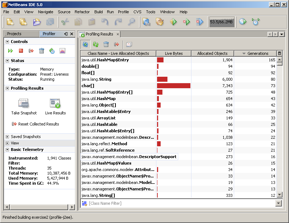Click the Profiler panel horizontal scrollbar track
This screenshot has width=289, height=223.
click(x=39, y=207)
